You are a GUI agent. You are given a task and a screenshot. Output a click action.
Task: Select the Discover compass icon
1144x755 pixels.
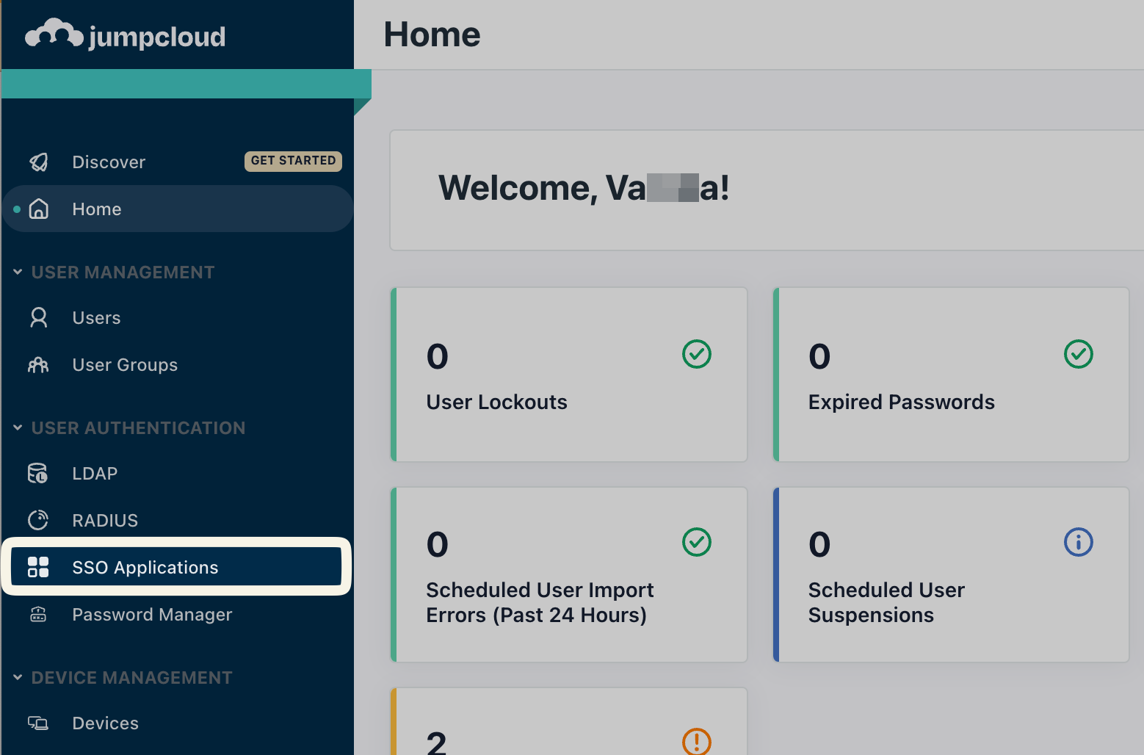pyautogui.click(x=38, y=162)
